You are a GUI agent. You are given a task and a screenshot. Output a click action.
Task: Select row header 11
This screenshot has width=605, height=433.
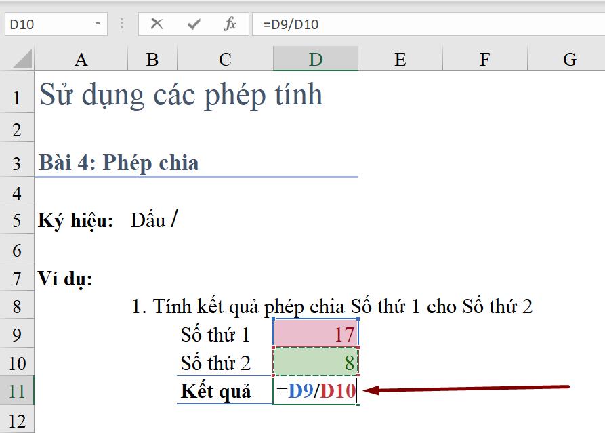click(16, 391)
